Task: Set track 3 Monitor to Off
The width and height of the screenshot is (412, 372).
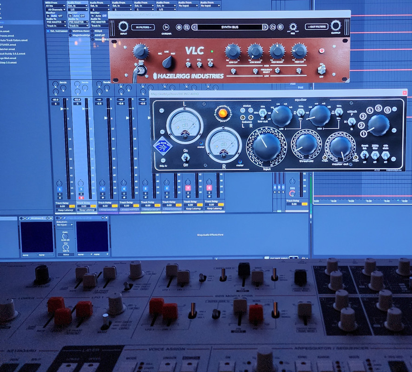Action: coord(105,16)
